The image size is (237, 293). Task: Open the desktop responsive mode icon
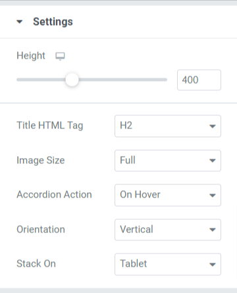pyautogui.click(x=60, y=56)
